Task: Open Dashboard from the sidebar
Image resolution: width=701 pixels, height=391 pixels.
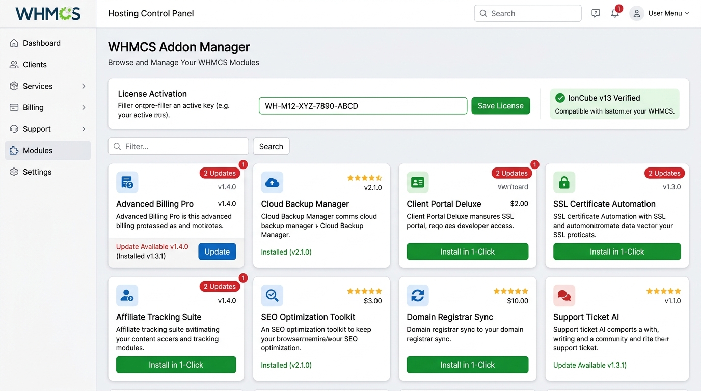Action: 48,43
